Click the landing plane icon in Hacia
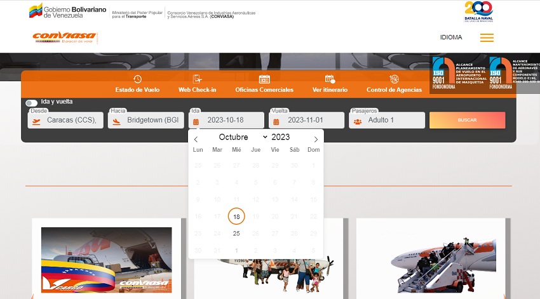Screen dimensions: 540x299 116,121
